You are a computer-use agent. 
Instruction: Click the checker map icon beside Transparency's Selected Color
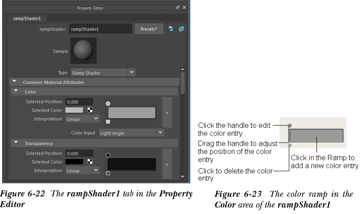point(90,162)
